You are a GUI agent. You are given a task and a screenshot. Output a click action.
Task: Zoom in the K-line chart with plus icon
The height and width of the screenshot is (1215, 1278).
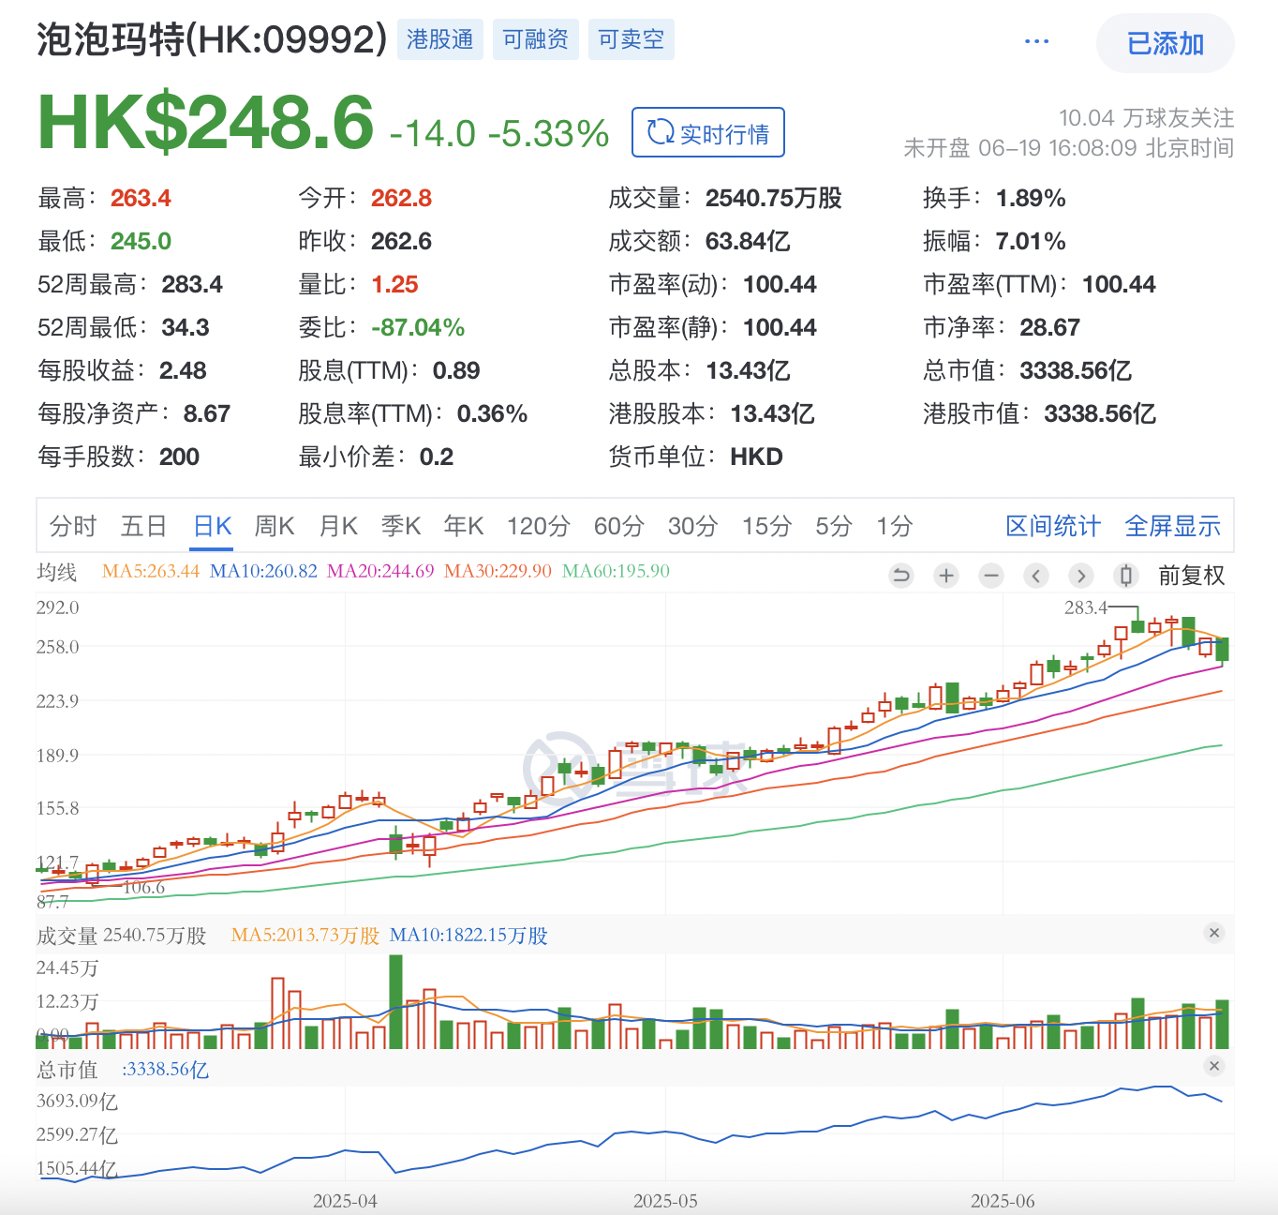tap(946, 576)
